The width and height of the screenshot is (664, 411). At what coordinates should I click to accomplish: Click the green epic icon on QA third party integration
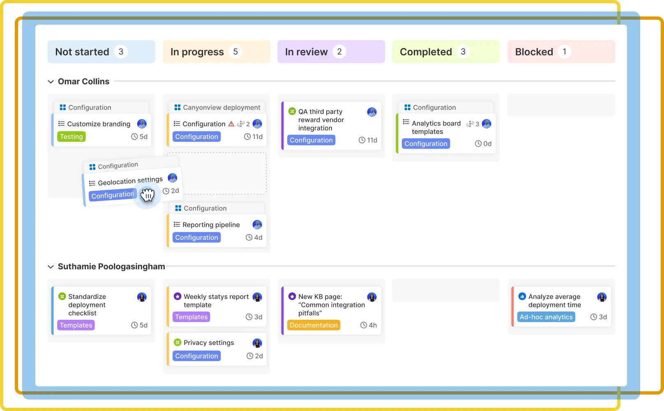point(292,111)
